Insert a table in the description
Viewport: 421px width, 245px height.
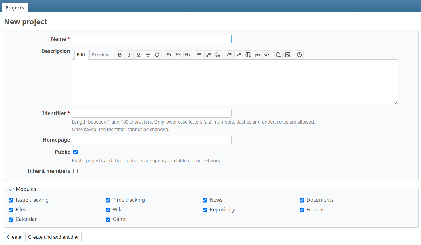pyautogui.click(x=248, y=55)
